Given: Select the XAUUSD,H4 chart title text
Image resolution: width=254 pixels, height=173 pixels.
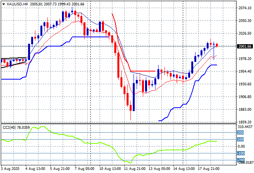Looking at the screenshot, I should click(x=17, y=4).
